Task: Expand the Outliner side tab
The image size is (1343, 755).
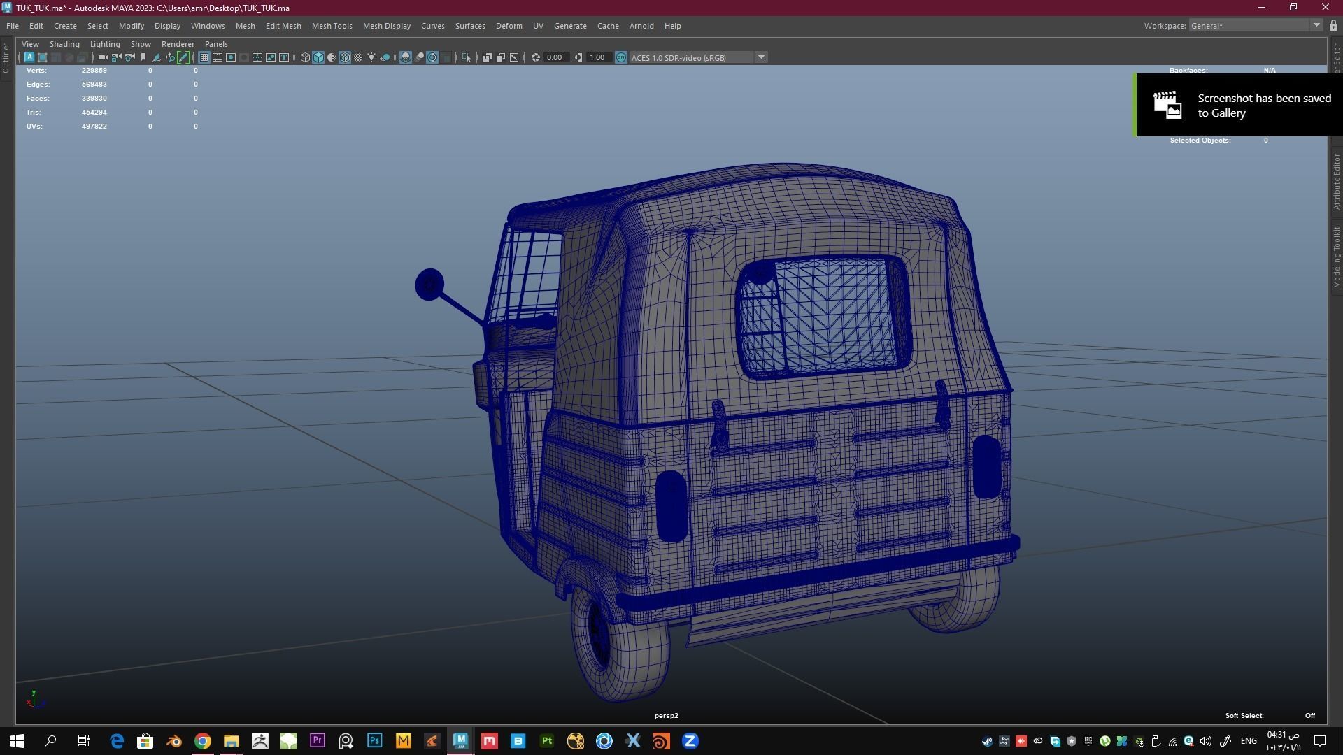Action: point(6,58)
